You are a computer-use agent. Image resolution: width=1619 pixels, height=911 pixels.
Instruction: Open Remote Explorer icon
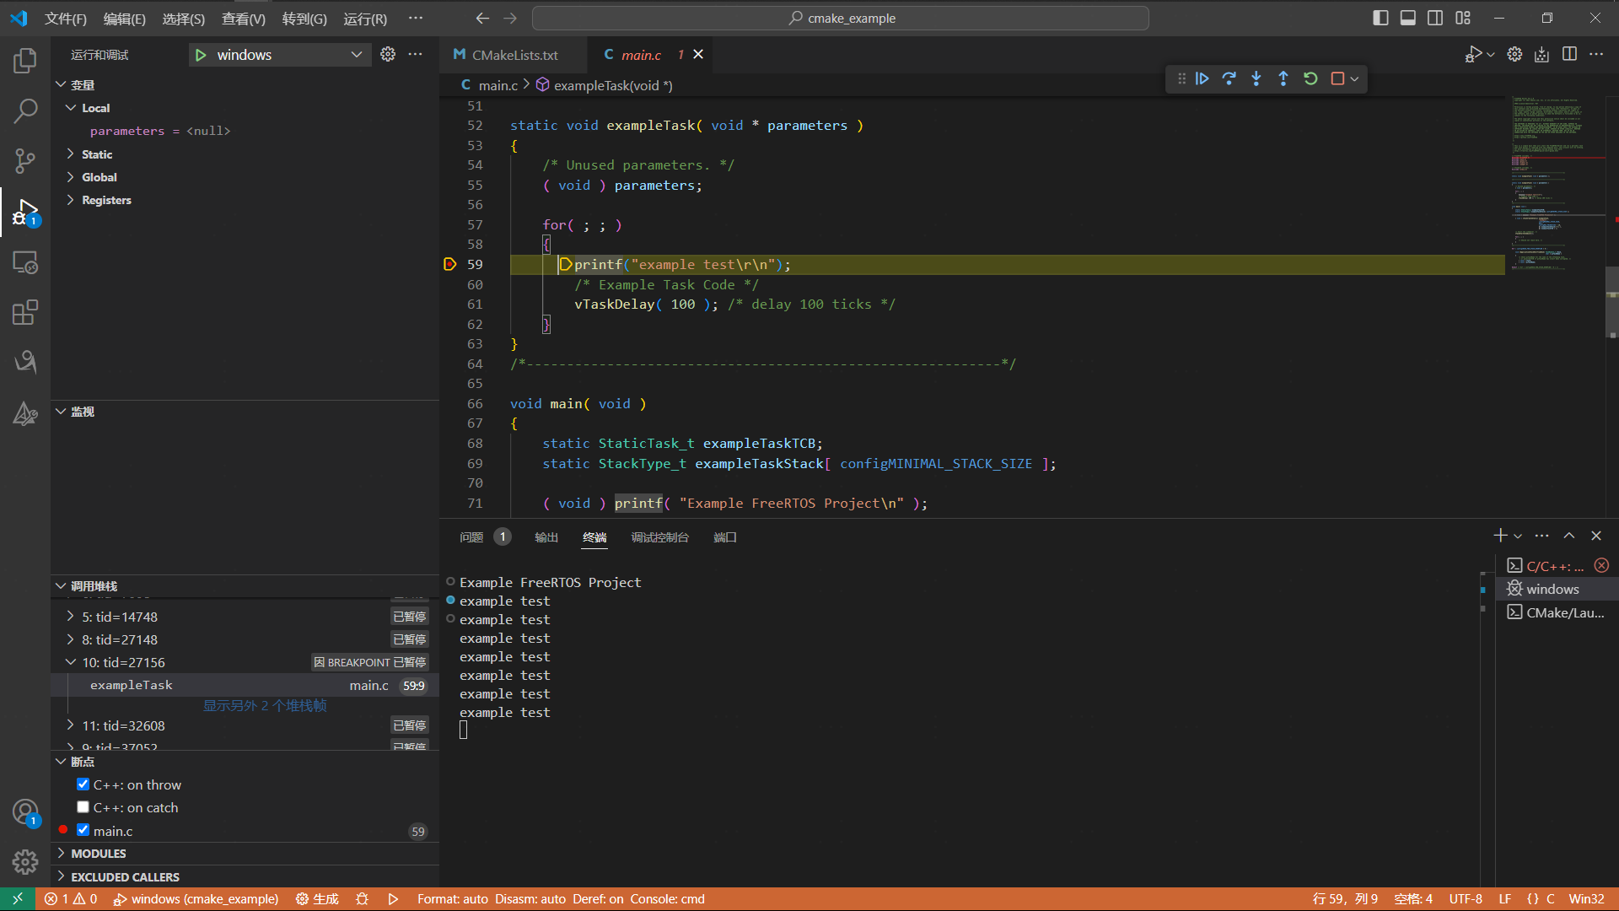(25, 262)
